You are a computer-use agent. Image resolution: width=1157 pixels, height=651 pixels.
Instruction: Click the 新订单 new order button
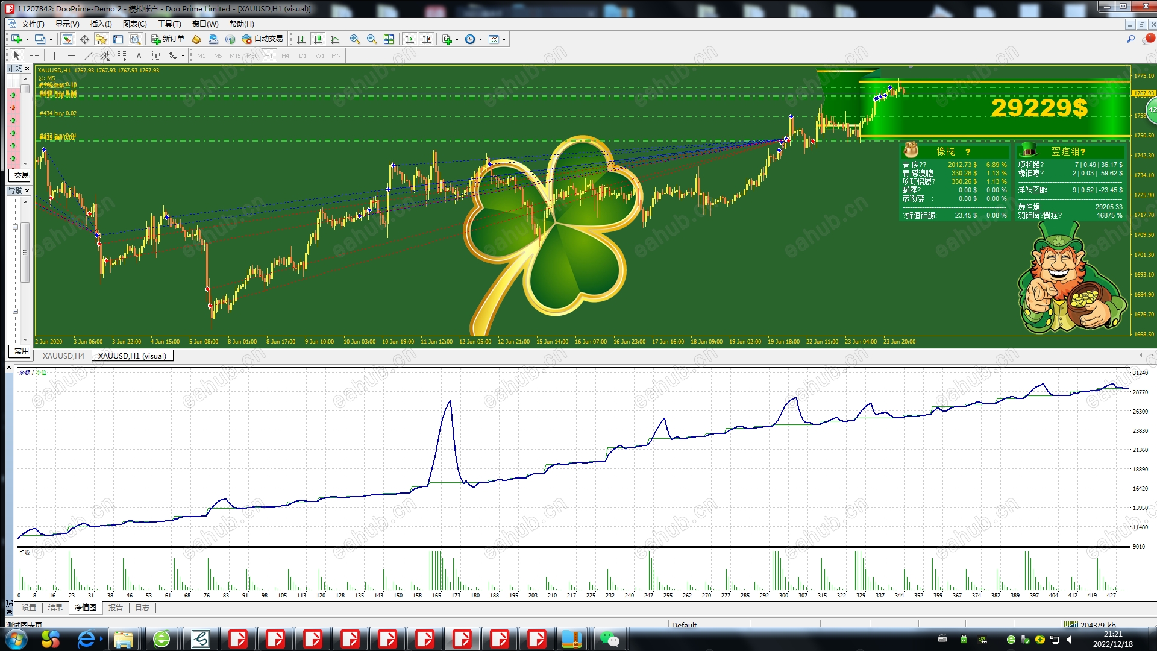tap(168, 39)
